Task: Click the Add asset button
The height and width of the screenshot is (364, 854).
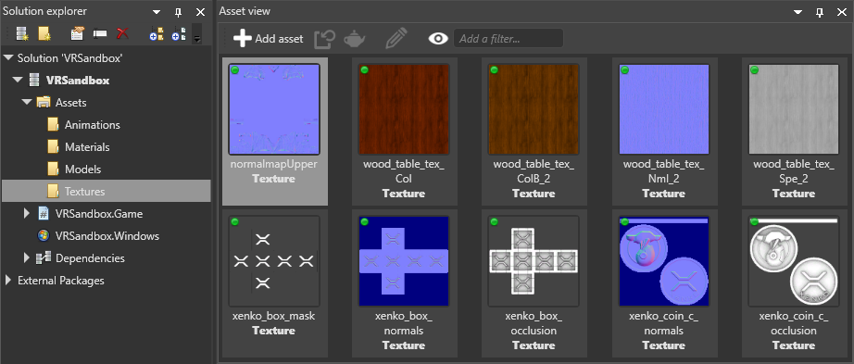Action: coord(268,38)
